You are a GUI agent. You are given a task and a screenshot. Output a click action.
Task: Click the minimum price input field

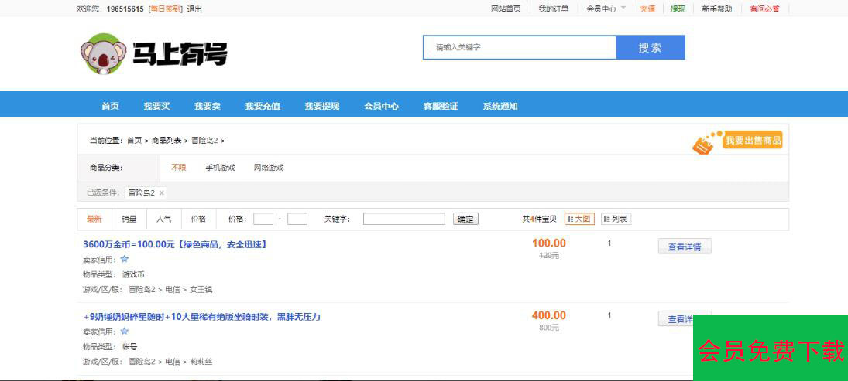coord(263,219)
